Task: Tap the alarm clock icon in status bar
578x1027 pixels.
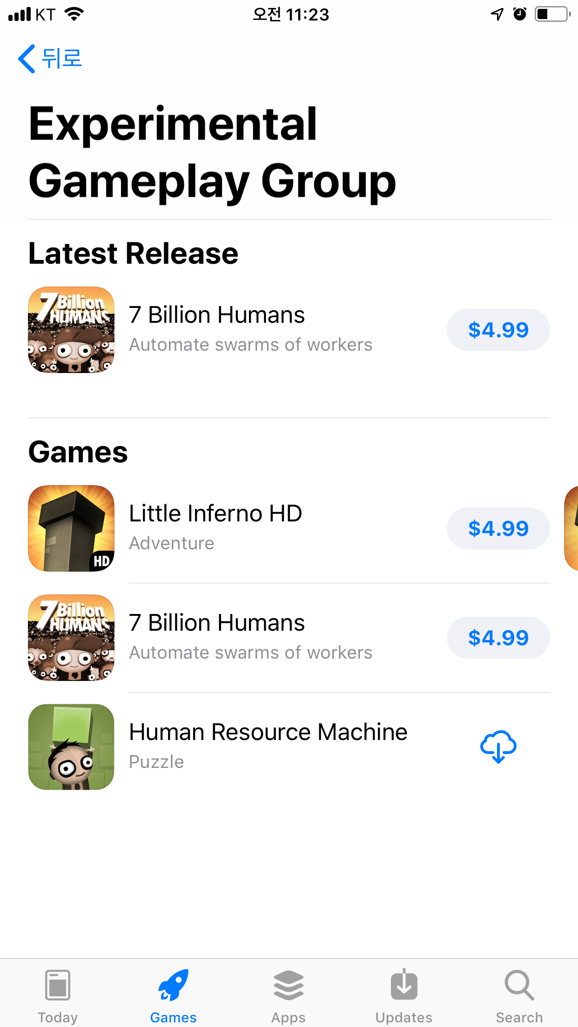Action: click(520, 14)
